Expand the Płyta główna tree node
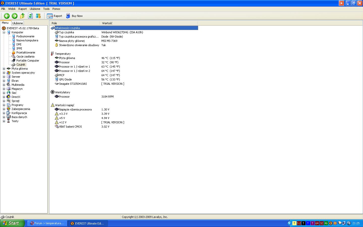The width and height of the screenshot is (363, 227). 4,69
